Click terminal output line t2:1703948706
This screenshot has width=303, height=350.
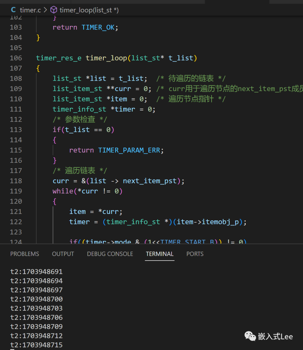point(36,317)
